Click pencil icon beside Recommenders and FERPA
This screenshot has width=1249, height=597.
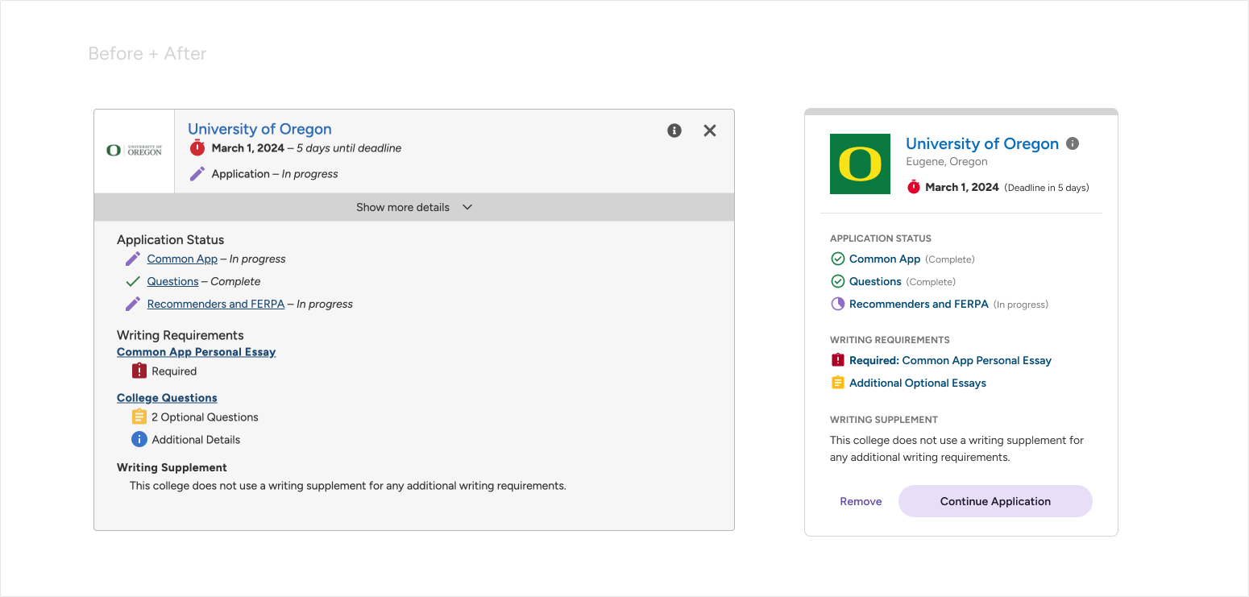click(133, 304)
